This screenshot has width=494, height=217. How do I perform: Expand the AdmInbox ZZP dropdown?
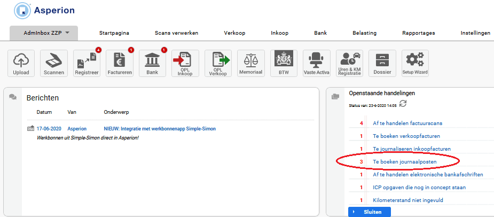click(x=44, y=33)
